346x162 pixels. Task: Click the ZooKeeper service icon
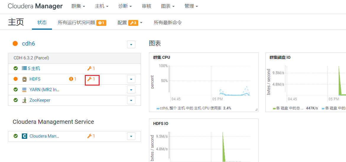(x=25, y=100)
